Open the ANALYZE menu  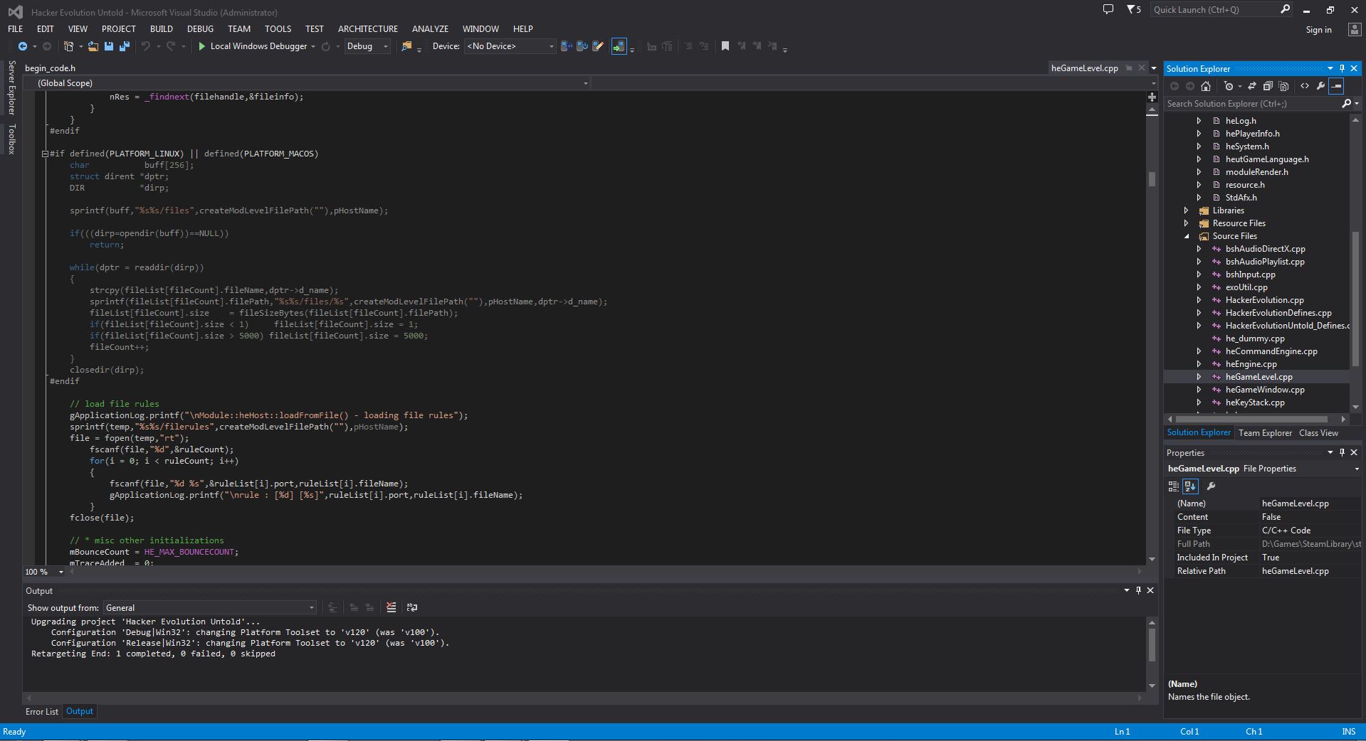(x=430, y=29)
